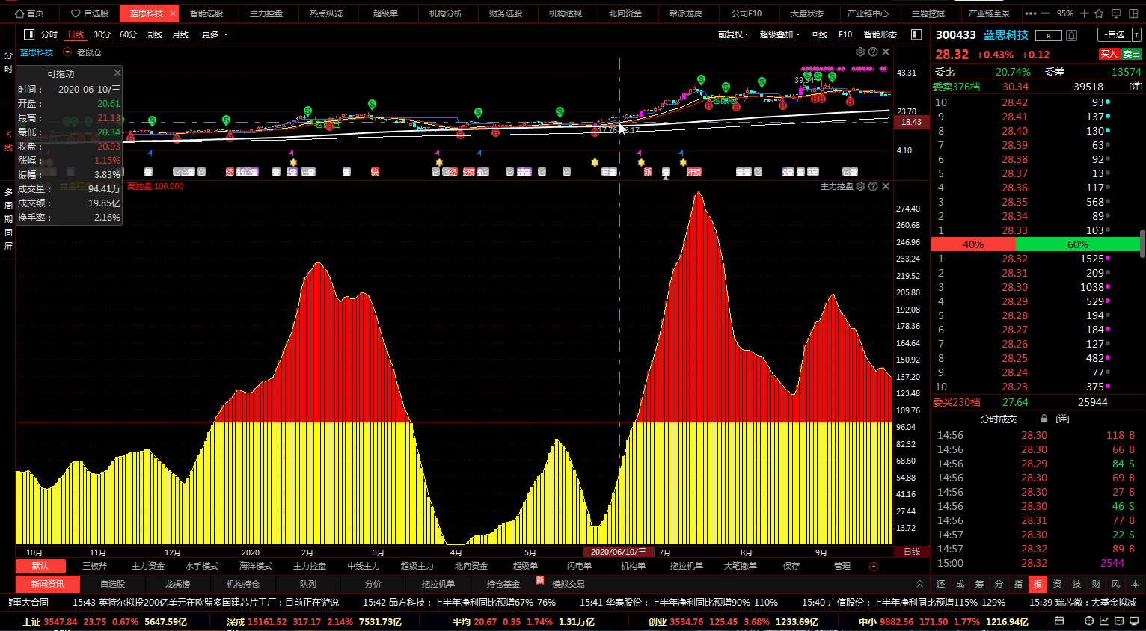
Task: Switch chart to 分时 view
Action: (x=49, y=34)
